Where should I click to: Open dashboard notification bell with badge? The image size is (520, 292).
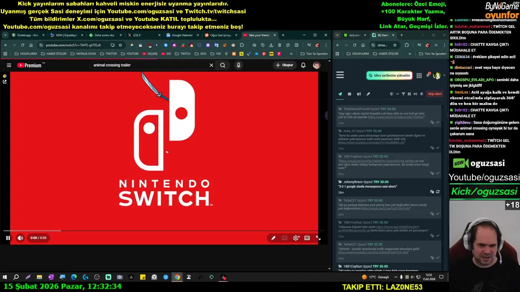(428, 75)
